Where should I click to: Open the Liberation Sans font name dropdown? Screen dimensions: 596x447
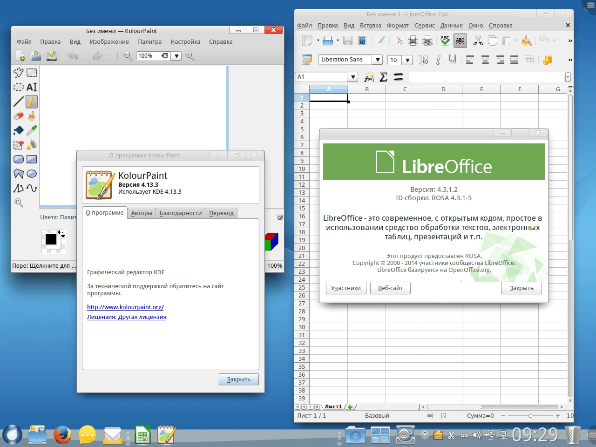click(x=378, y=60)
